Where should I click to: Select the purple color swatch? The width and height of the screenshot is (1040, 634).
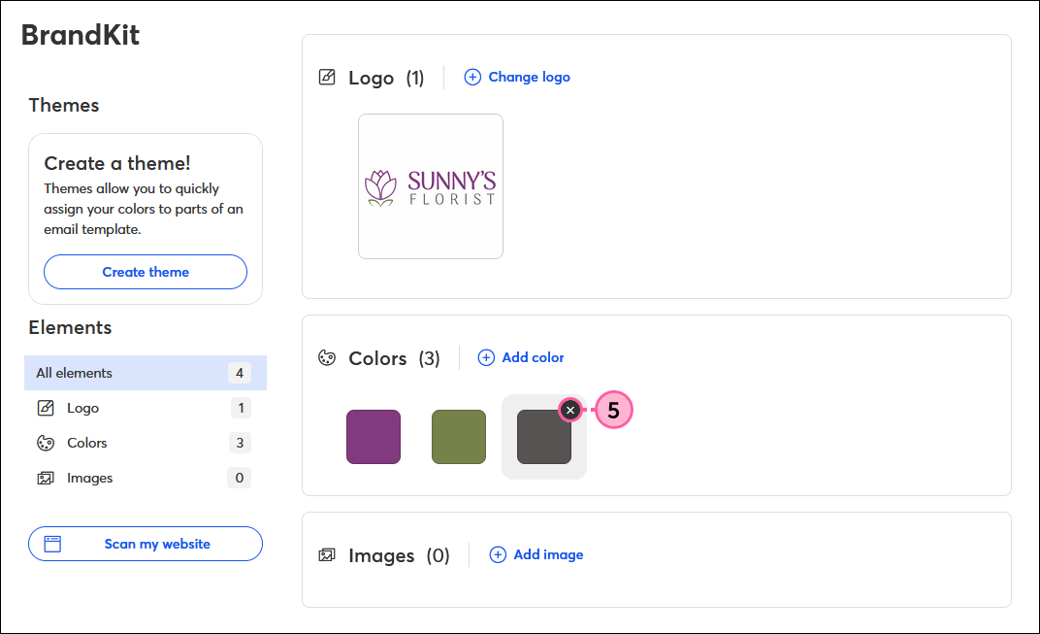374,437
